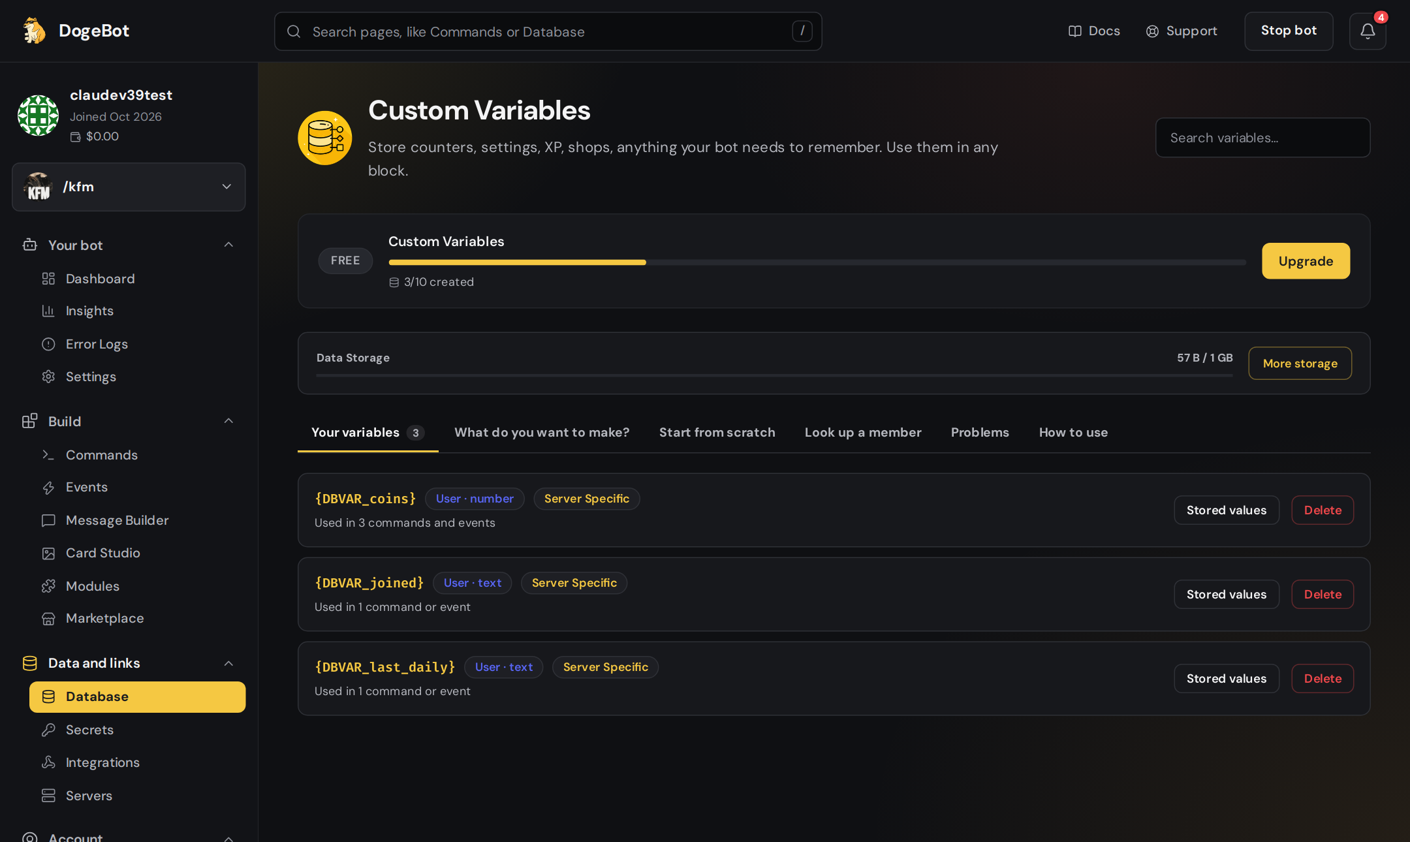Delete the DBVAR_joined variable
The height and width of the screenshot is (842, 1410).
(1323, 595)
